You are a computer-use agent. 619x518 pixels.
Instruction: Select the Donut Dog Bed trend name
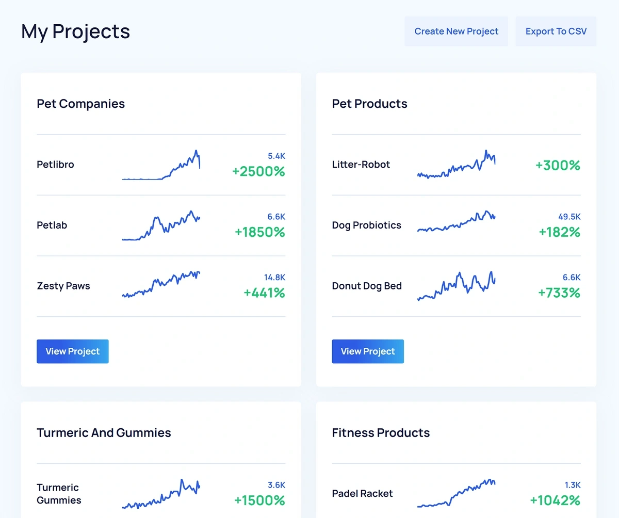(x=367, y=286)
